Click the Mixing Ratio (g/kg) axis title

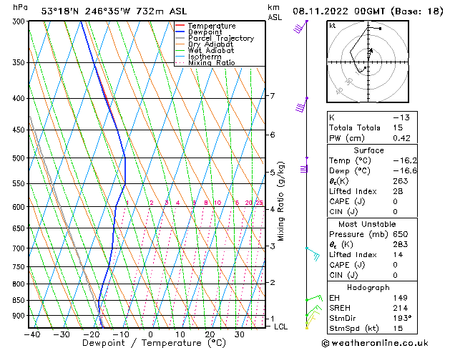280,201
